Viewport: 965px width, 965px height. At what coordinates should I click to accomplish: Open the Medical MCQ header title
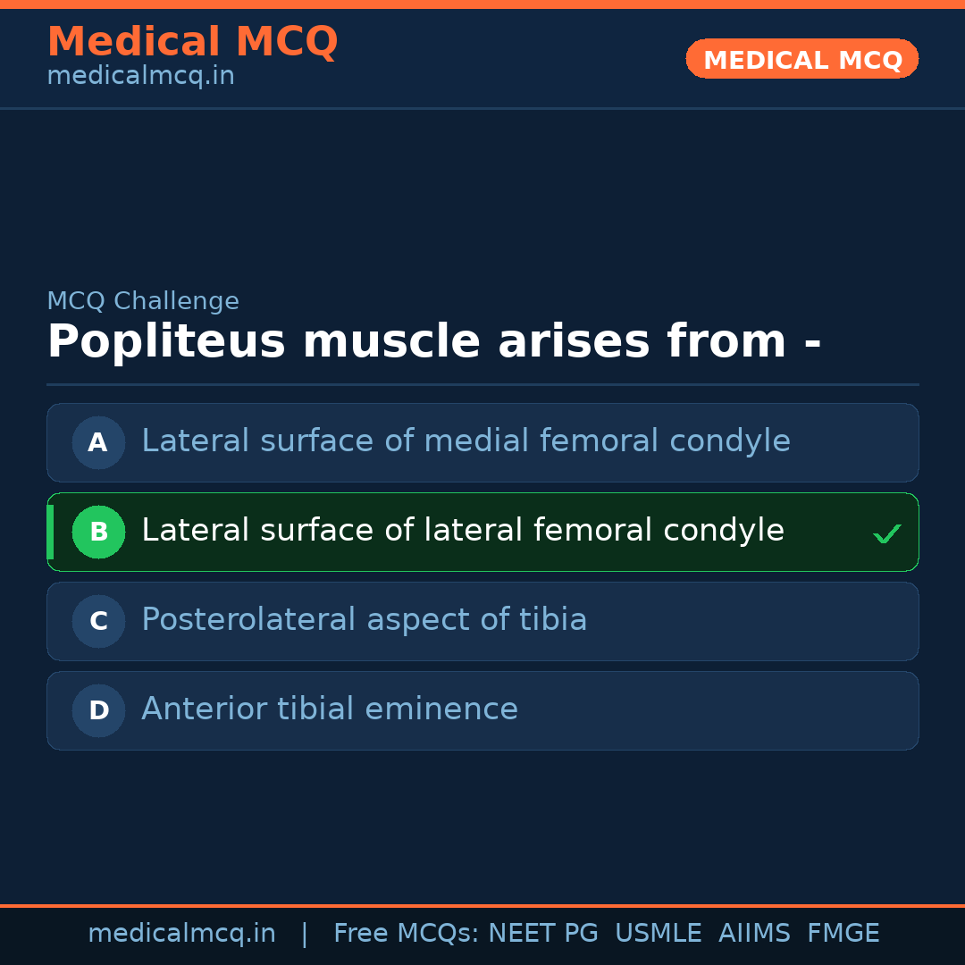tap(192, 42)
